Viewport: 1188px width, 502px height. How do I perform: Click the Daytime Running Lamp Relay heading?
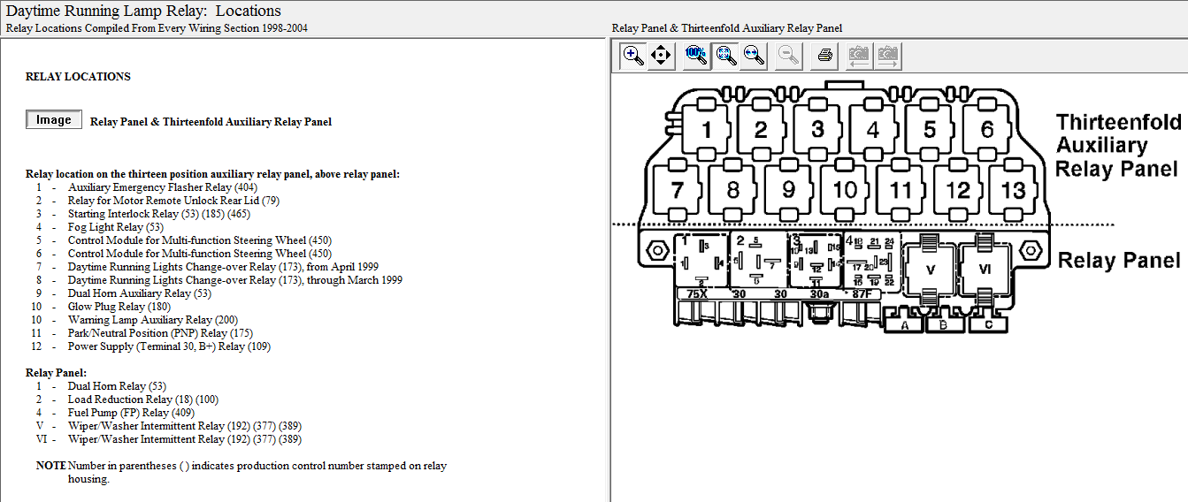click(x=143, y=11)
